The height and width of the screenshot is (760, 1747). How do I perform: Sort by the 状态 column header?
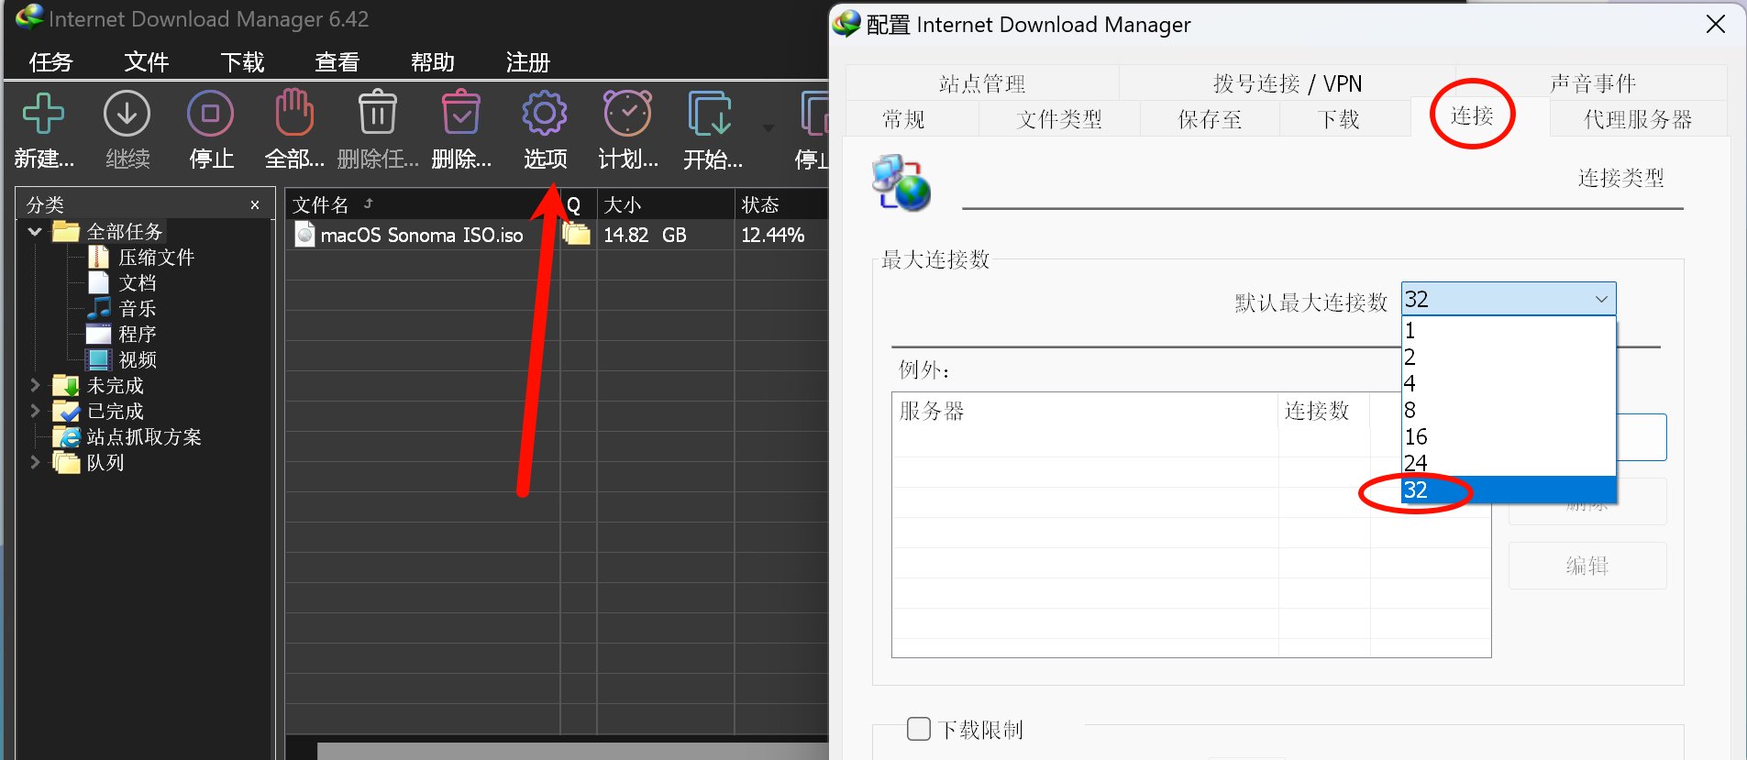point(781,204)
